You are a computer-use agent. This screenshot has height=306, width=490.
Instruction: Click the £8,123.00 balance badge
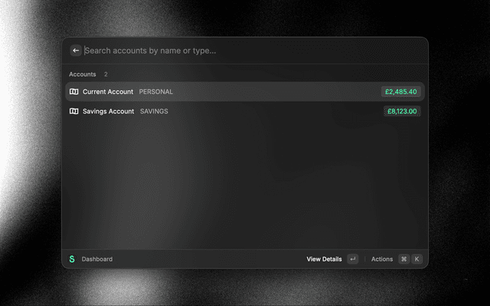tap(402, 111)
